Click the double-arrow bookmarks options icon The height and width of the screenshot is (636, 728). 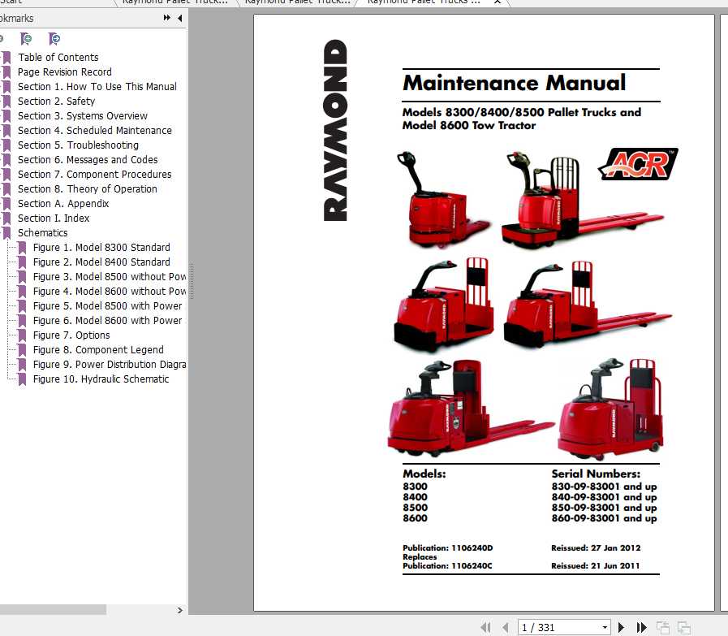click(166, 18)
